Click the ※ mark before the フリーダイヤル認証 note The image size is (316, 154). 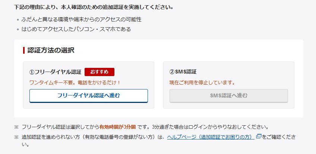16,127
